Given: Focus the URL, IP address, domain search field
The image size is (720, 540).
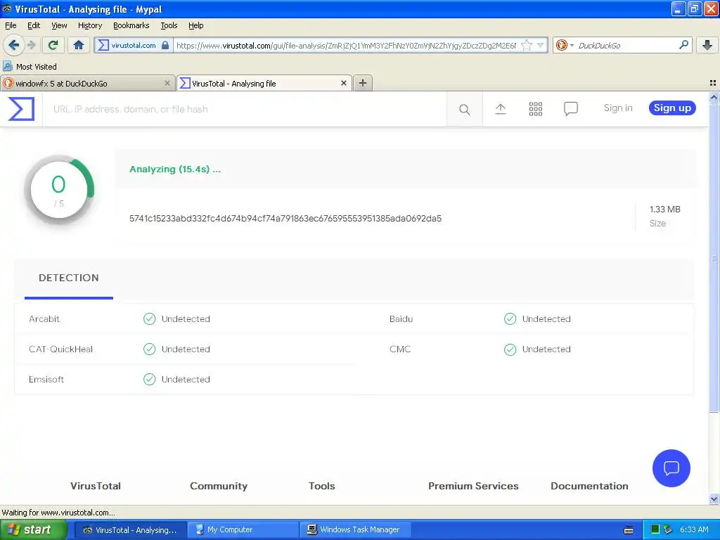Looking at the screenshot, I should click(x=244, y=109).
